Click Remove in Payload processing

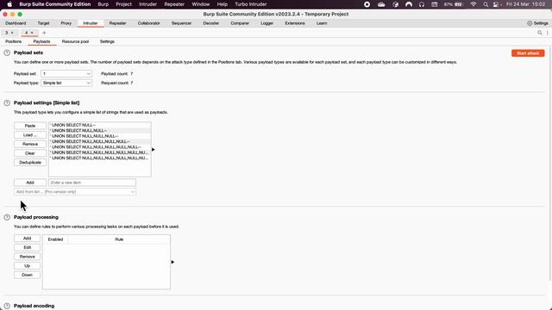click(27, 257)
